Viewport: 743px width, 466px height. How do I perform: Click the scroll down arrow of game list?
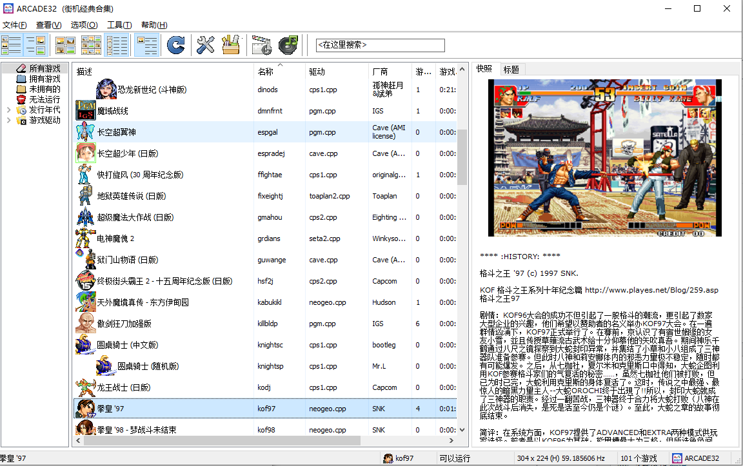462,430
